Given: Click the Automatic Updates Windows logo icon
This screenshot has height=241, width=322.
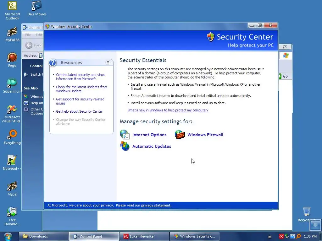Looking at the screenshot, I should [125, 146].
